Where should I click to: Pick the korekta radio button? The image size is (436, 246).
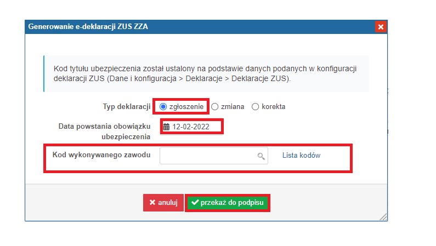tap(255, 106)
